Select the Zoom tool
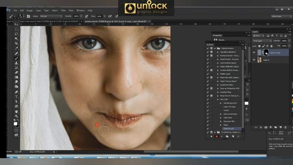This screenshot has height=165, width=293. pyautogui.click(x=16, y=116)
